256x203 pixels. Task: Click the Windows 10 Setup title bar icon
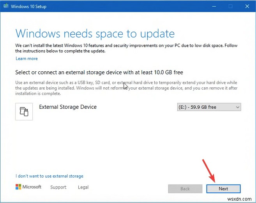6,6
